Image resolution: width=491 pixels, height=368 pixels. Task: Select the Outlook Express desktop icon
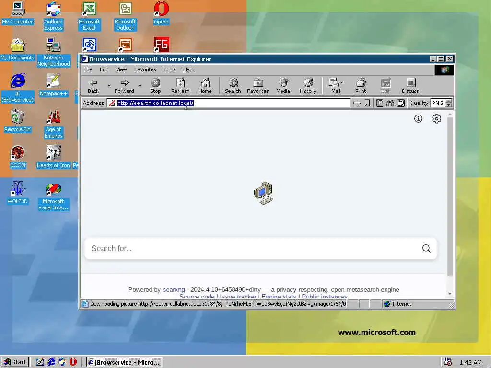[x=53, y=16]
